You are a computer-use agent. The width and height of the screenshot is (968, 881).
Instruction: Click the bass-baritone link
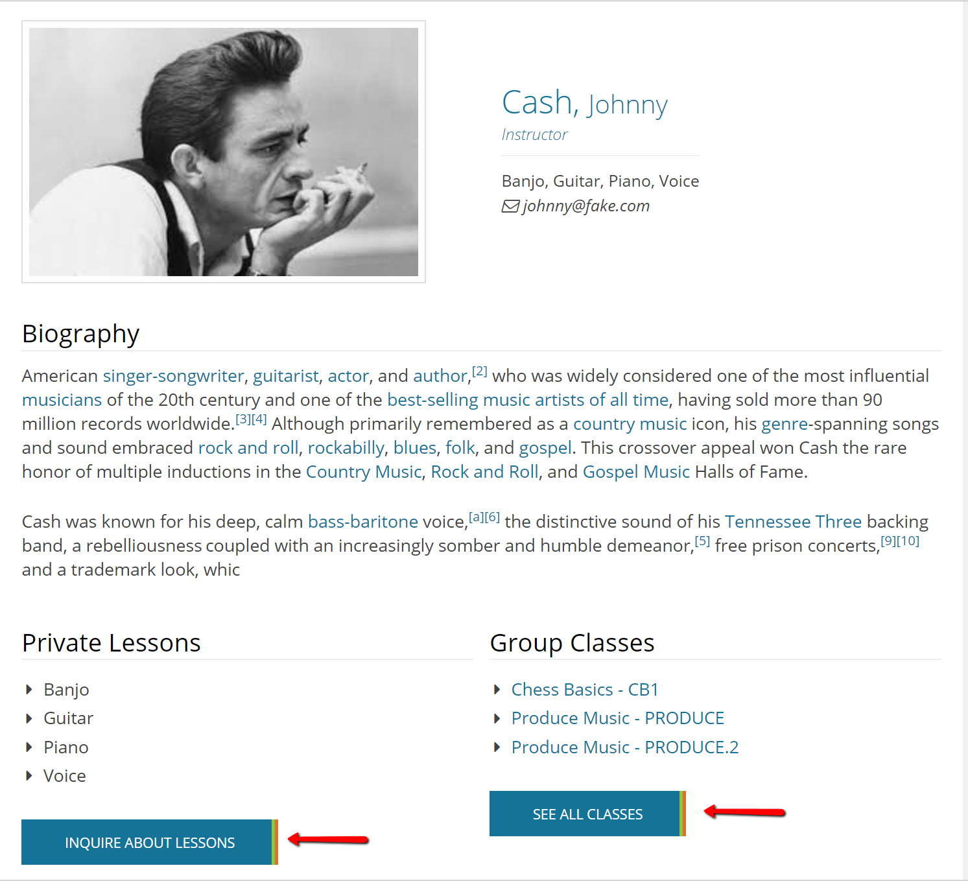362,522
